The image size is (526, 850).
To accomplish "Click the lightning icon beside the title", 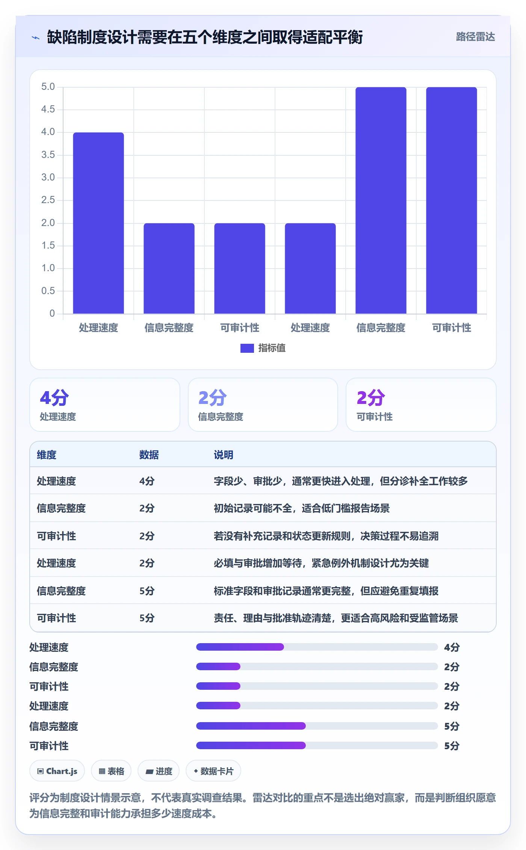I will (x=36, y=38).
